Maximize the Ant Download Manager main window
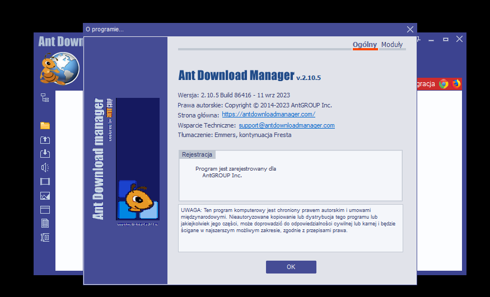This screenshot has width=490, height=297. pos(446,39)
